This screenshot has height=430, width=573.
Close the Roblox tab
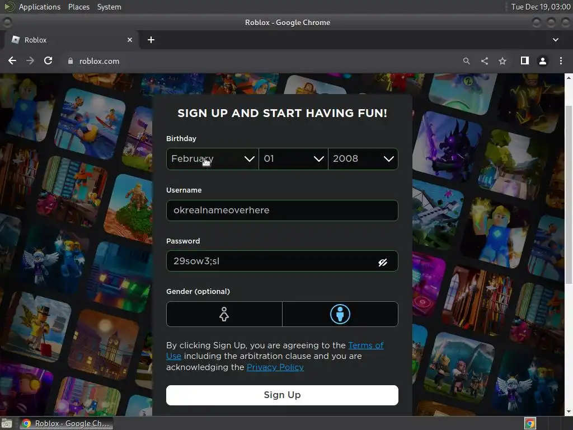pyautogui.click(x=130, y=40)
